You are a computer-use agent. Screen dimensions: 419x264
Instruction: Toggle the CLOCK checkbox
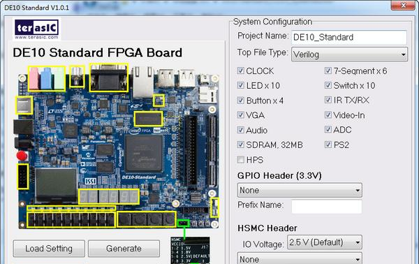click(240, 71)
